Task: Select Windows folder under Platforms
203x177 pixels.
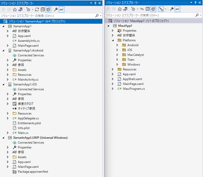Action: click(x=134, y=65)
